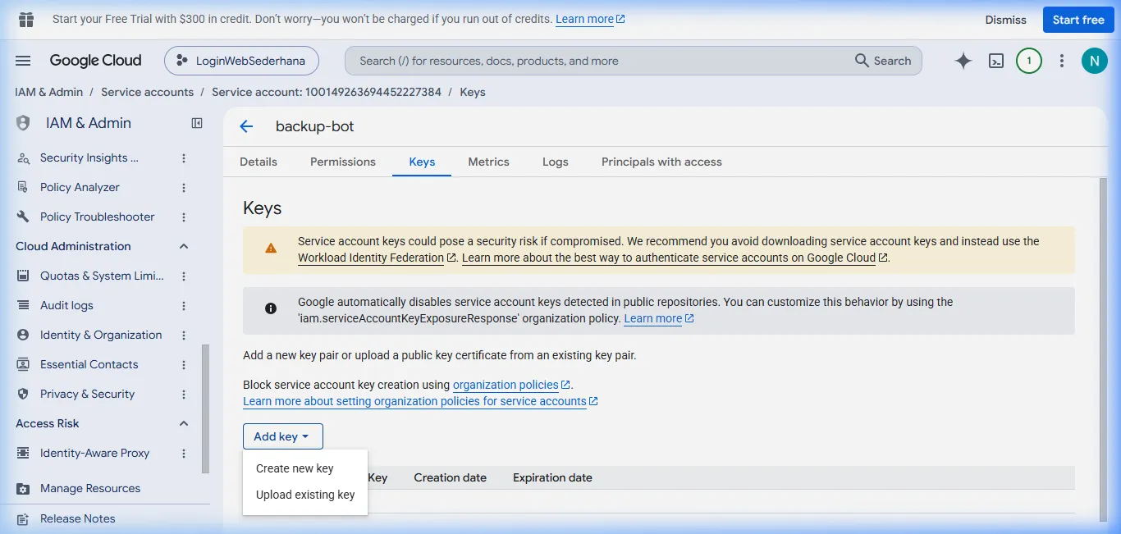Click the Service accounts breadcrumb
The height and width of the screenshot is (534, 1121).
tap(148, 92)
